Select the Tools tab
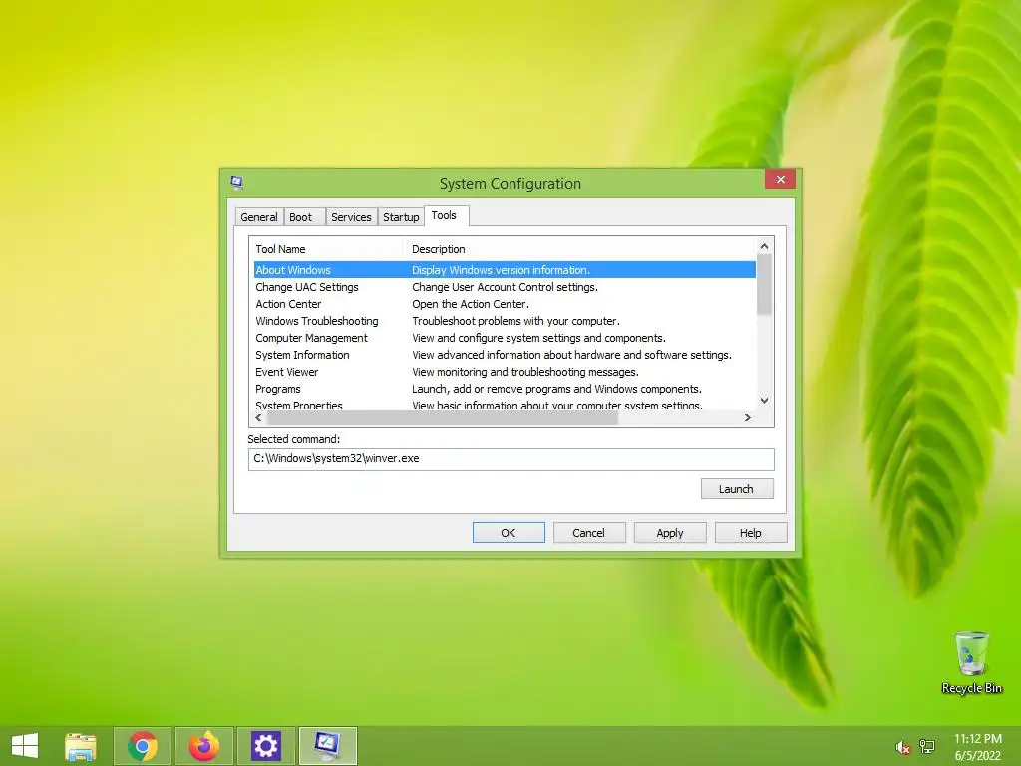 coord(444,215)
